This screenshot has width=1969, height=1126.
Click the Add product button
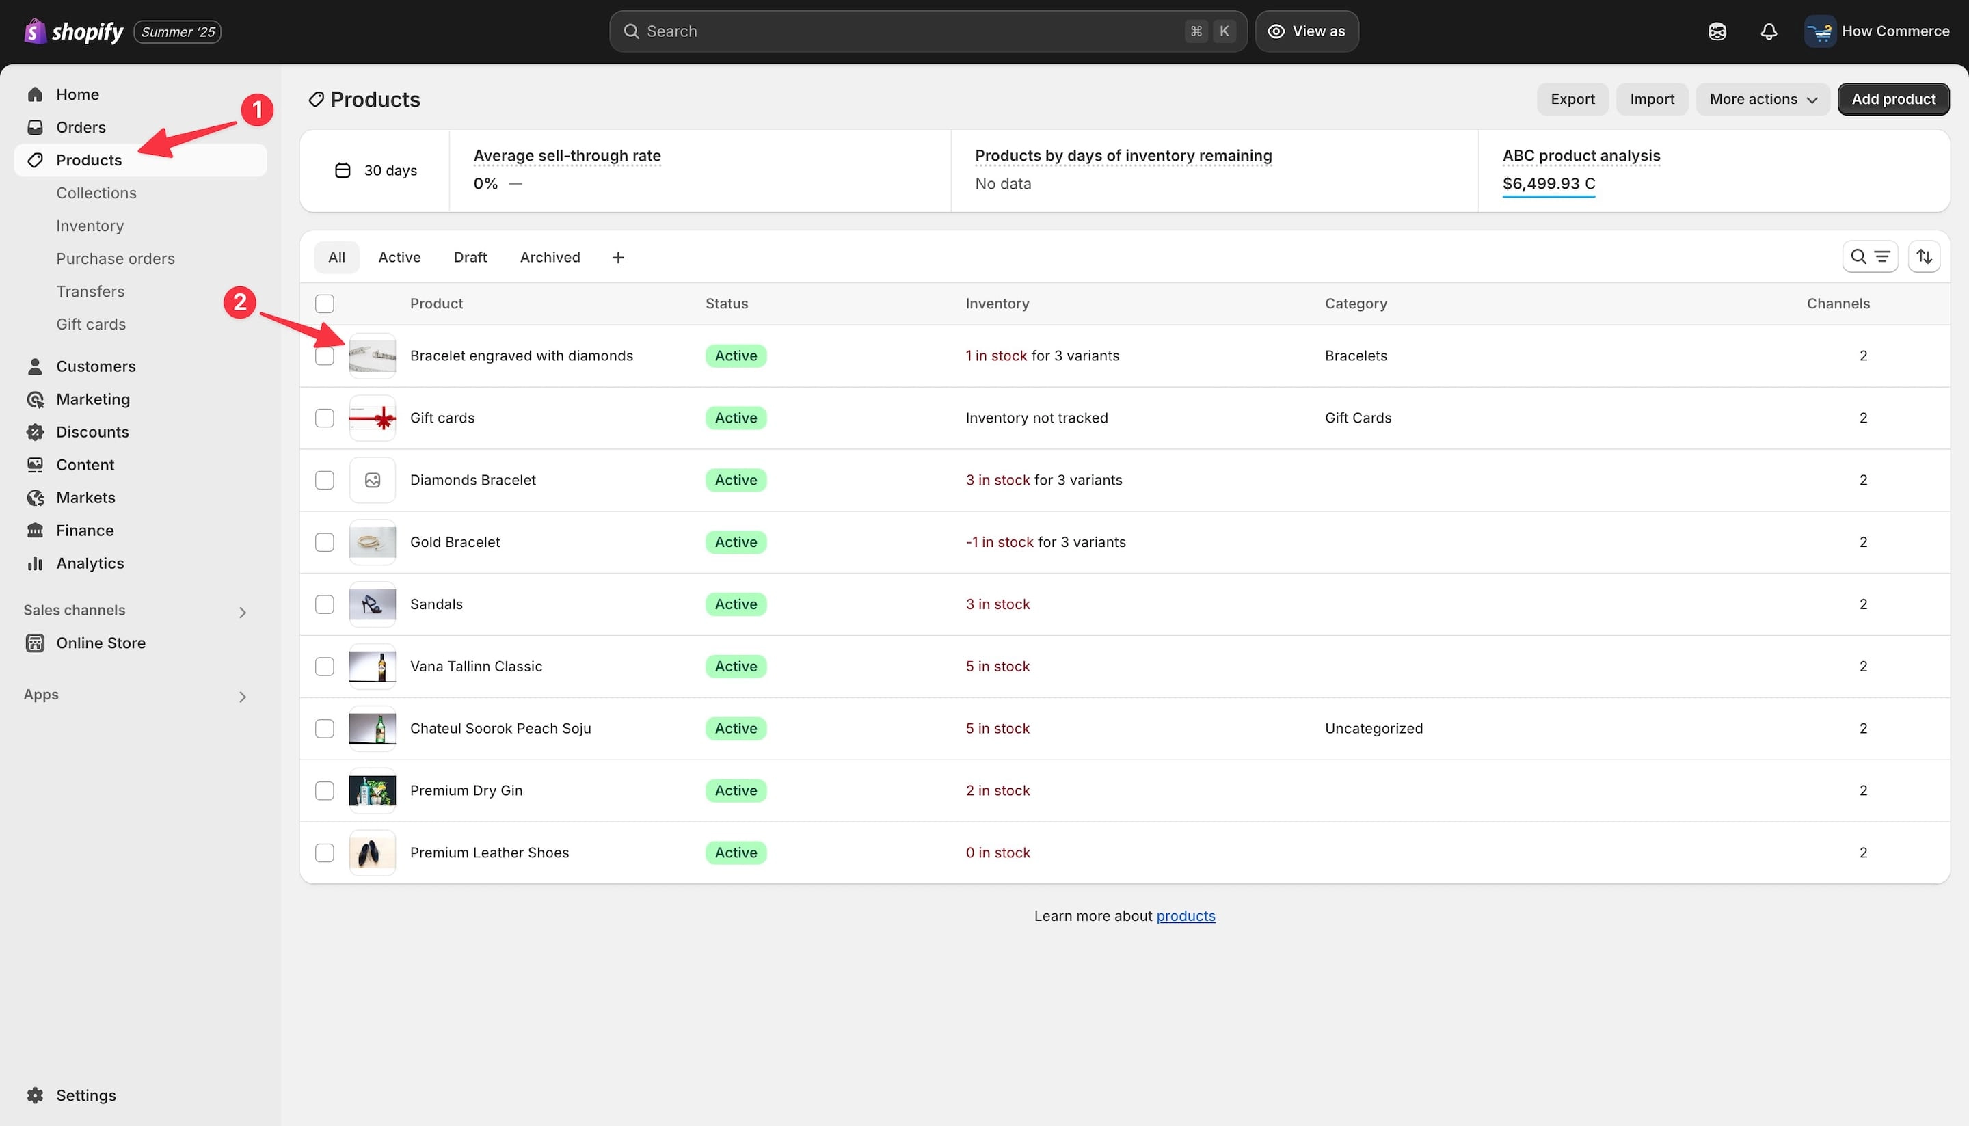point(1893,100)
